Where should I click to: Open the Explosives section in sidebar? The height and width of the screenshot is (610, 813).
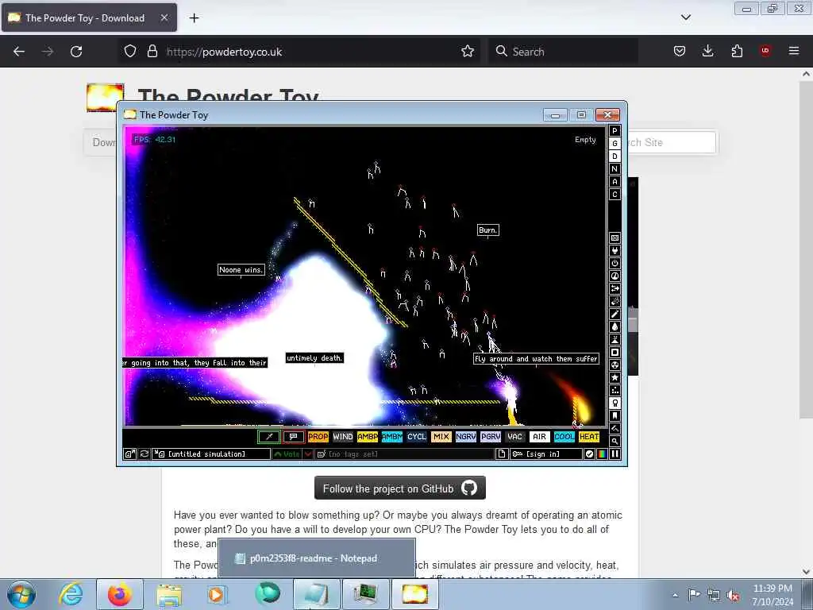coord(615,301)
